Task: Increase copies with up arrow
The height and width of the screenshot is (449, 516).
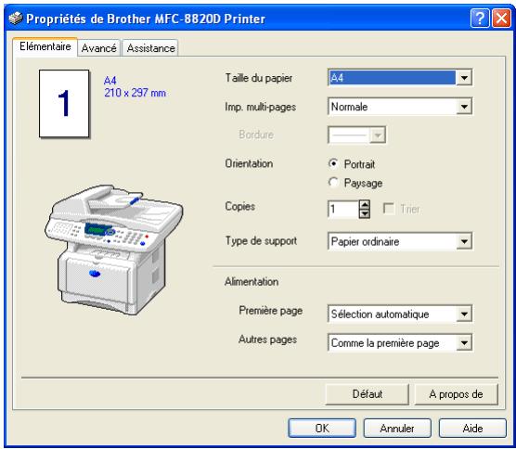Action: pos(365,205)
